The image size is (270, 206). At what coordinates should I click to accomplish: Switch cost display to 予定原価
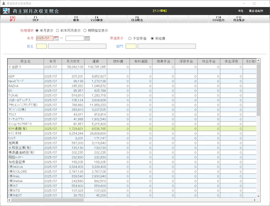130,38
